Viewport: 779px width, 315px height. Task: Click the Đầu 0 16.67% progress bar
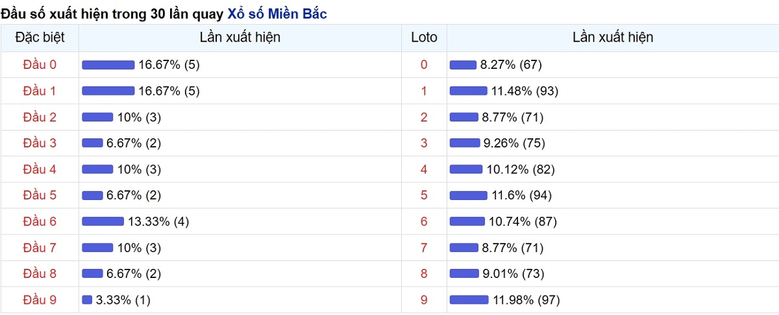click(108, 65)
